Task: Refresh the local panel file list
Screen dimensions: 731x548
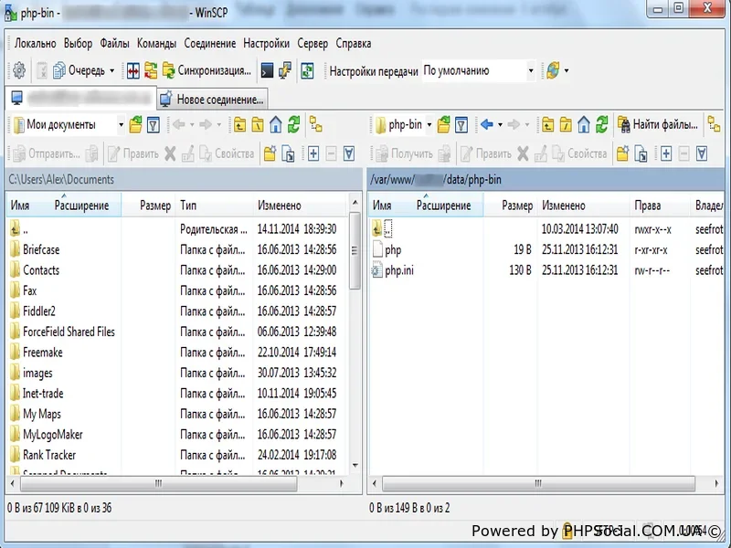Action: pyautogui.click(x=293, y=125)
